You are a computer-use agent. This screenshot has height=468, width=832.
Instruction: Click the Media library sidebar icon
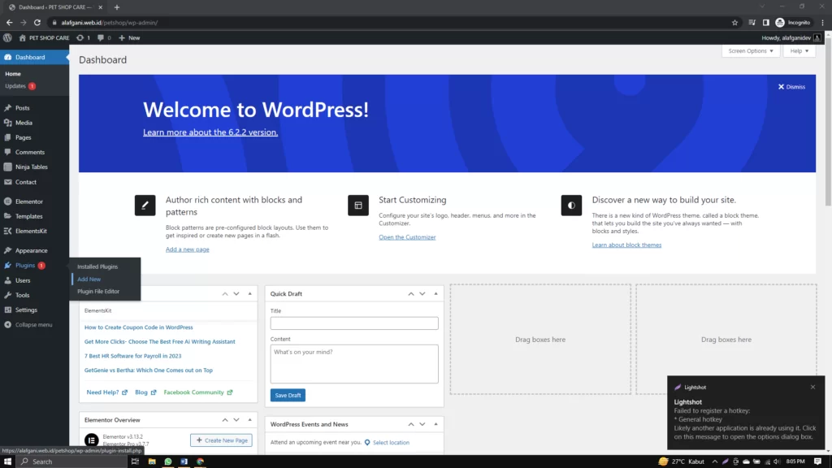coord(8,123)
